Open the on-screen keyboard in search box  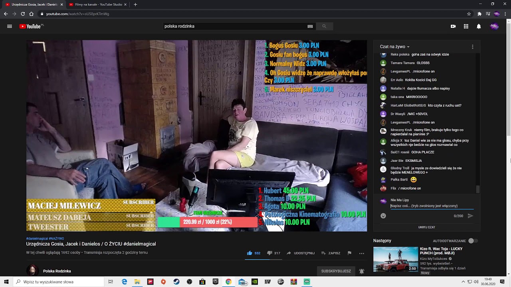click(310, 26)
